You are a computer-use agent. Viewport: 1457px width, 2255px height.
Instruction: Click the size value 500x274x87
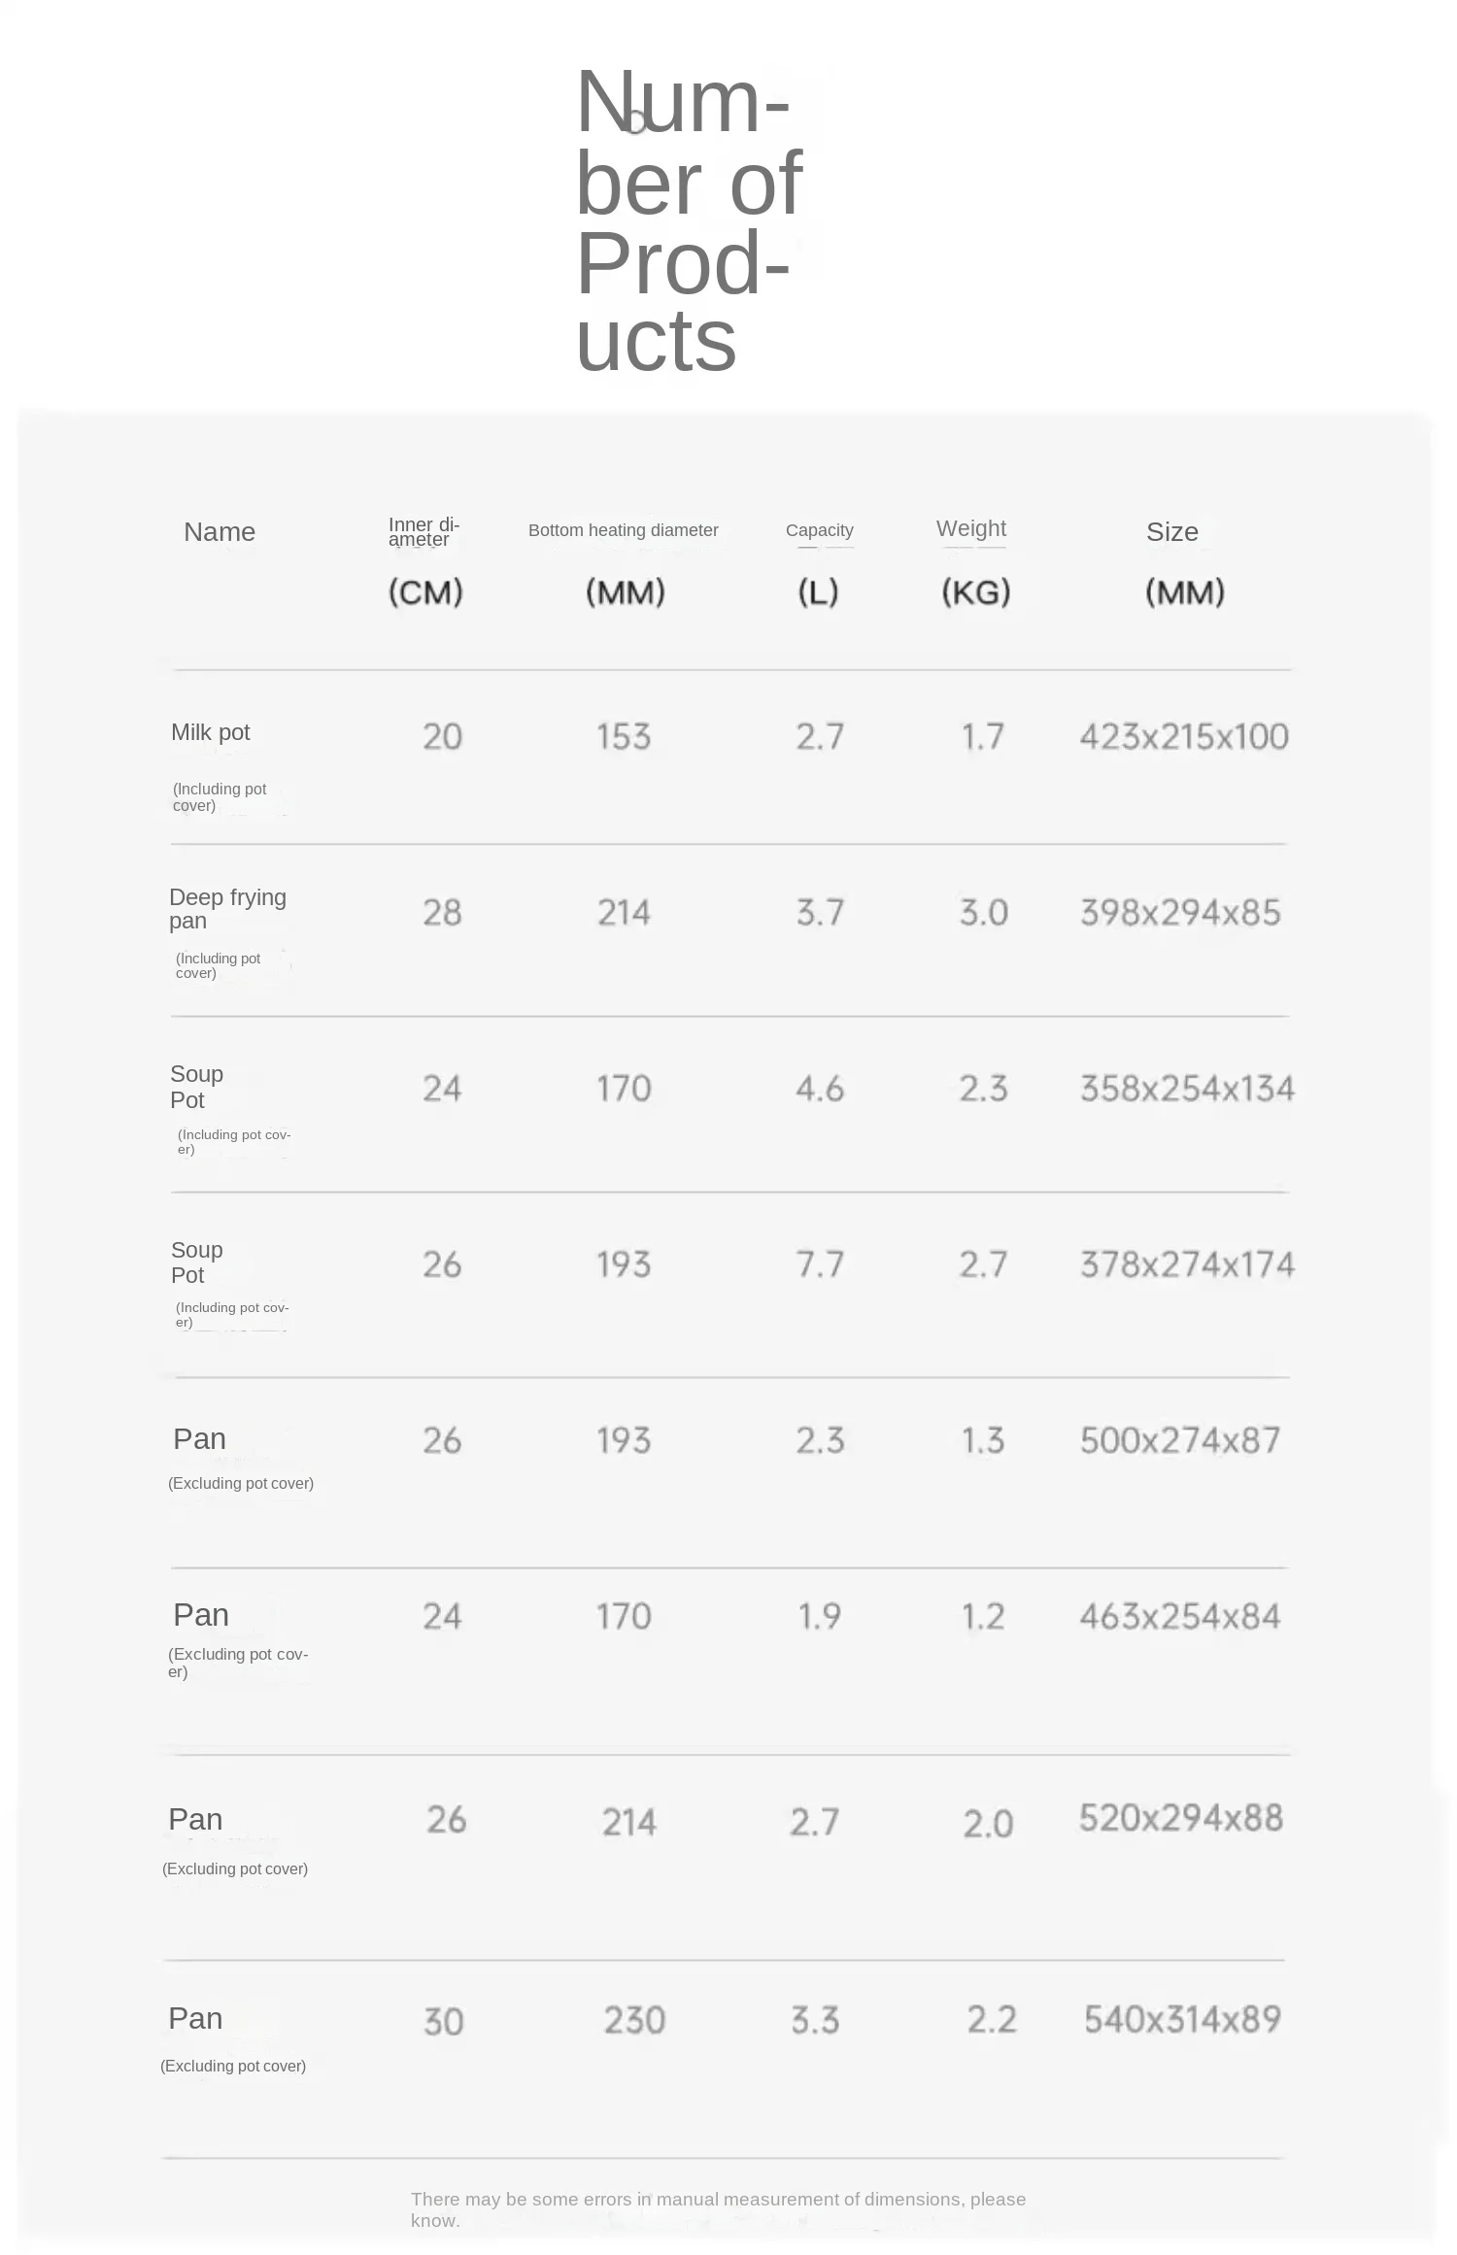pyautogui.click(x=1180, y=1440)
